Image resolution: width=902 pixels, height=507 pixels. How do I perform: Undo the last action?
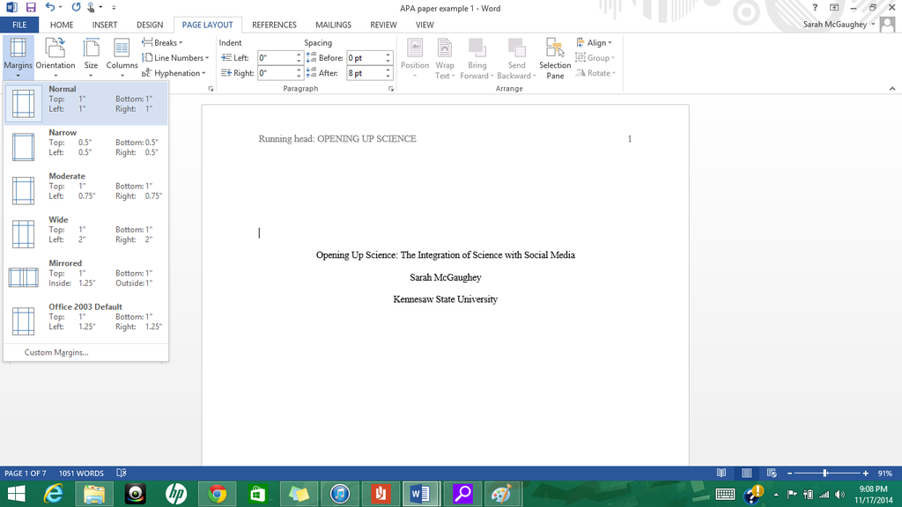pos(50,8)
